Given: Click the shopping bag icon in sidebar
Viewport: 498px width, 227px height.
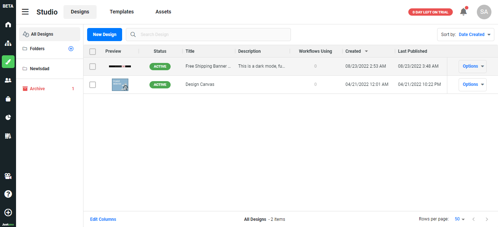Looking at the screenshot, I should (x=8, y=99).
